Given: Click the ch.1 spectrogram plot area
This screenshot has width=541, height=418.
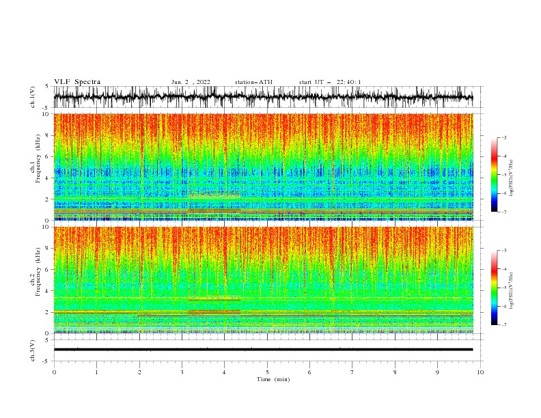Looking at the screenshot, I should click(x=264, y=167).
